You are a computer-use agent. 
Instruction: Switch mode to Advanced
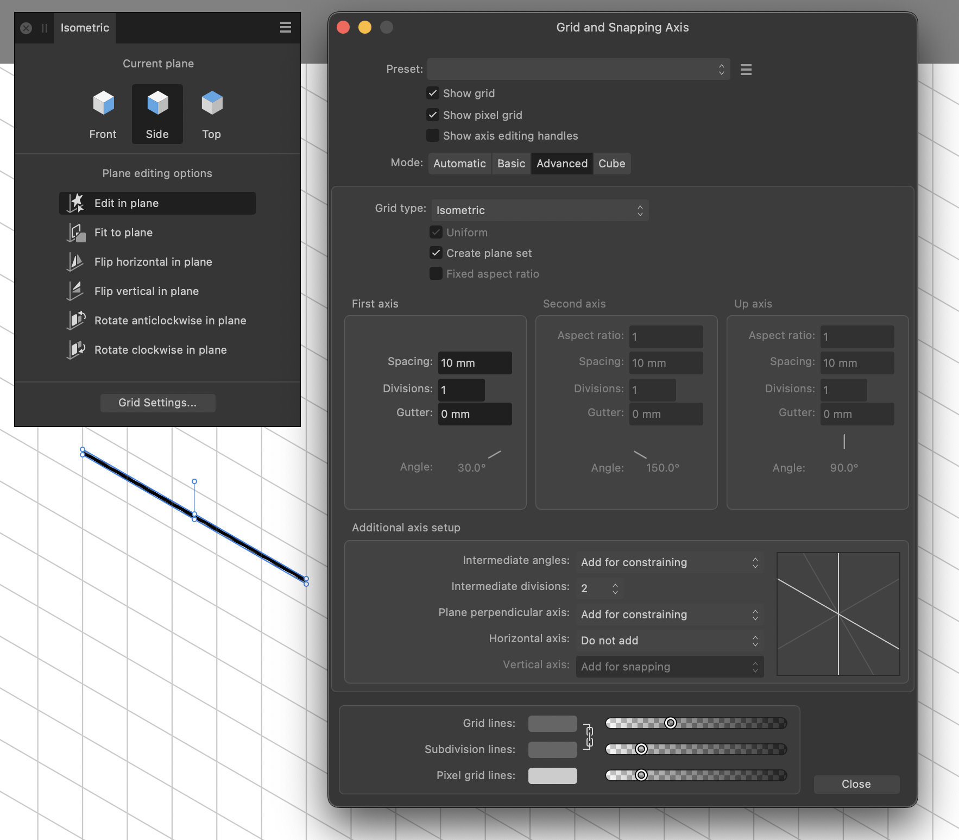pyautogui.click(x=562, y=164)
